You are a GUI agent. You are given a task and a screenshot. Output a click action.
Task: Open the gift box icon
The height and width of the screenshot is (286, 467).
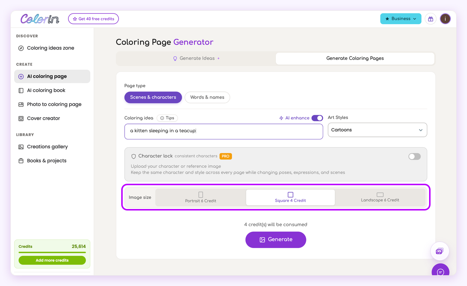[x=431, y=19]
